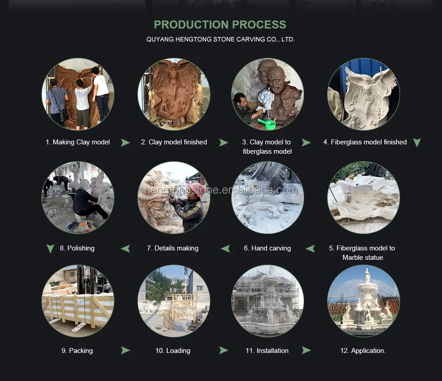
Task: Select the wooden crate packing photo
Action: pos(78,301)
